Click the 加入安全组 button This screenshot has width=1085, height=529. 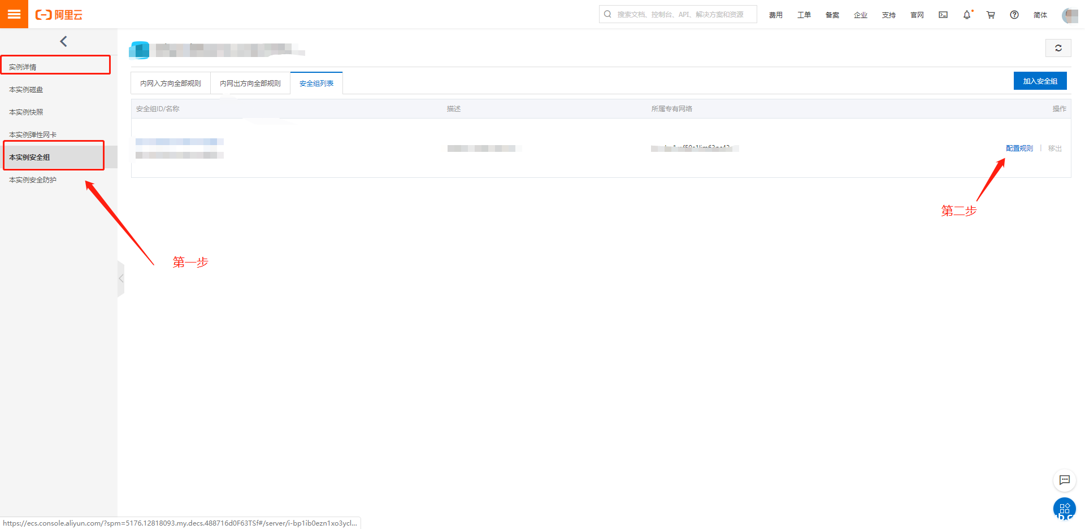pyautogui.click(x=1040, y=81)
